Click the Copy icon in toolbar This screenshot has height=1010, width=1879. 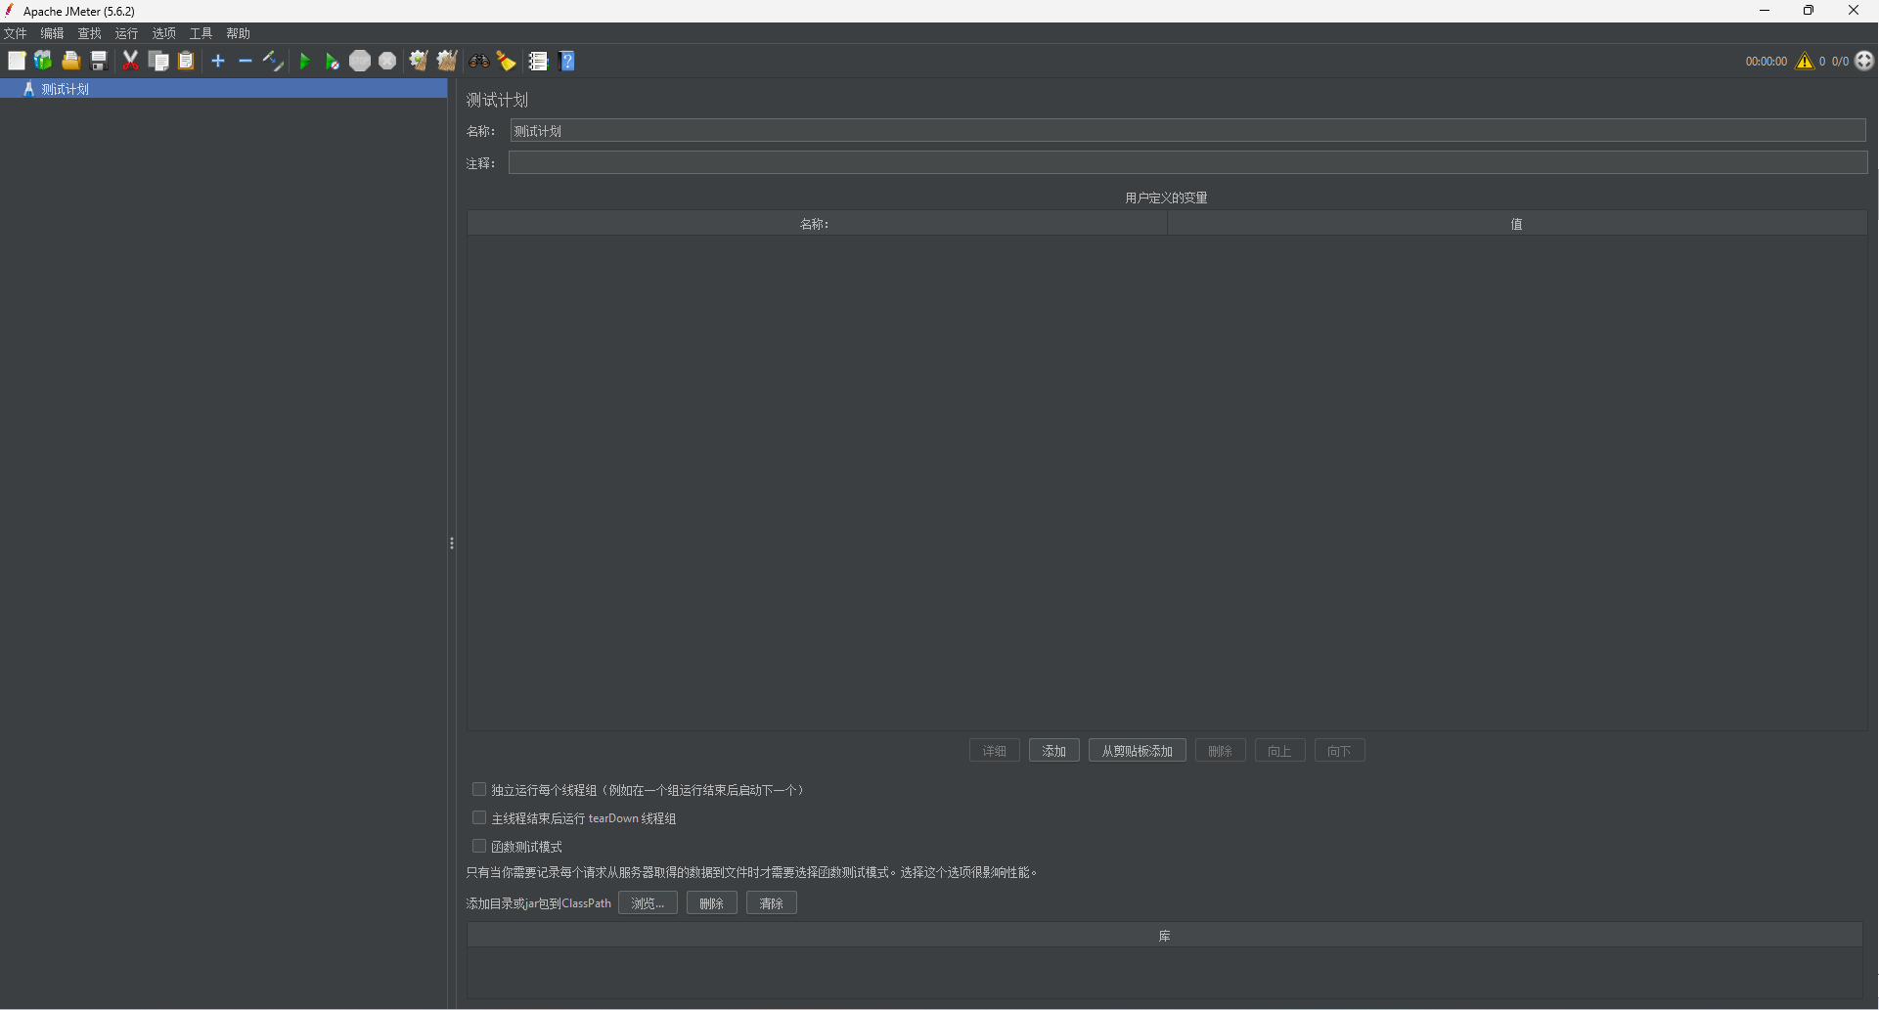pyautogui.click(x=158, y=61)
